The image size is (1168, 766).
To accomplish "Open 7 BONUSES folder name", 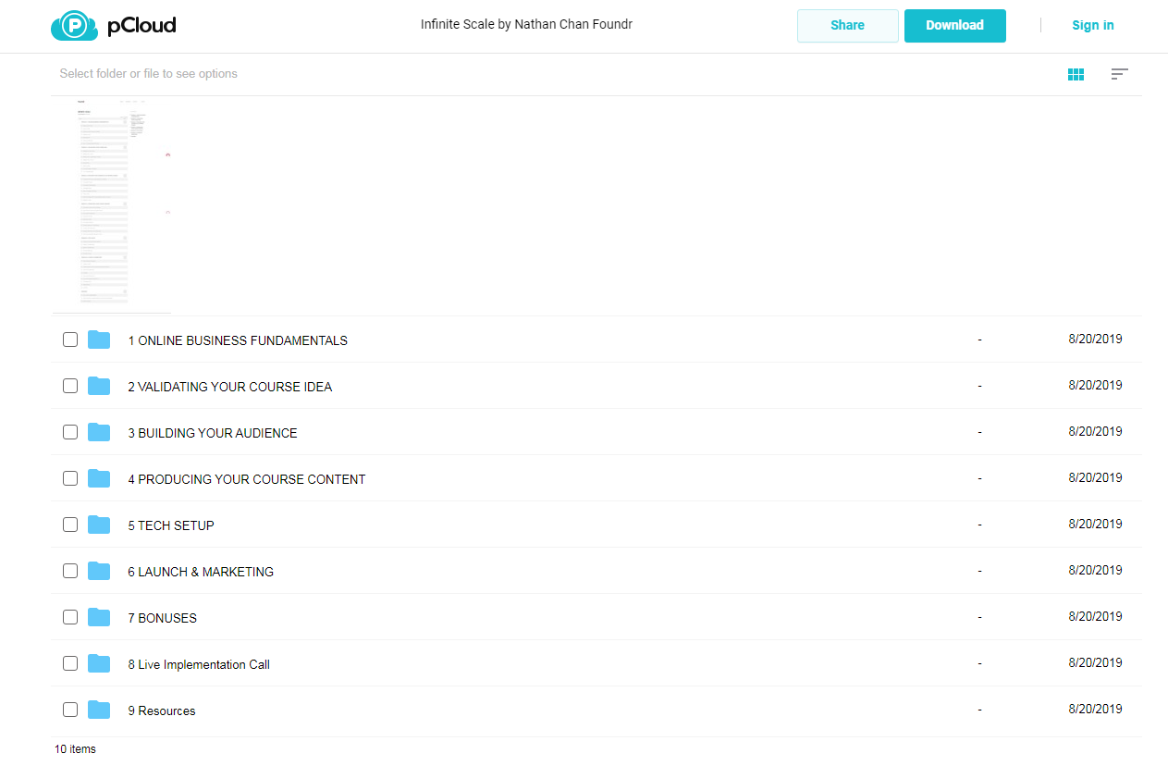I will coord(163,618).
